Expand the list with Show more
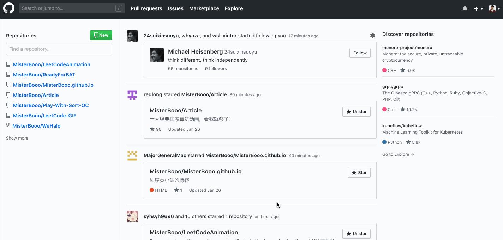The image size is (503, 240). pos(17,138)
